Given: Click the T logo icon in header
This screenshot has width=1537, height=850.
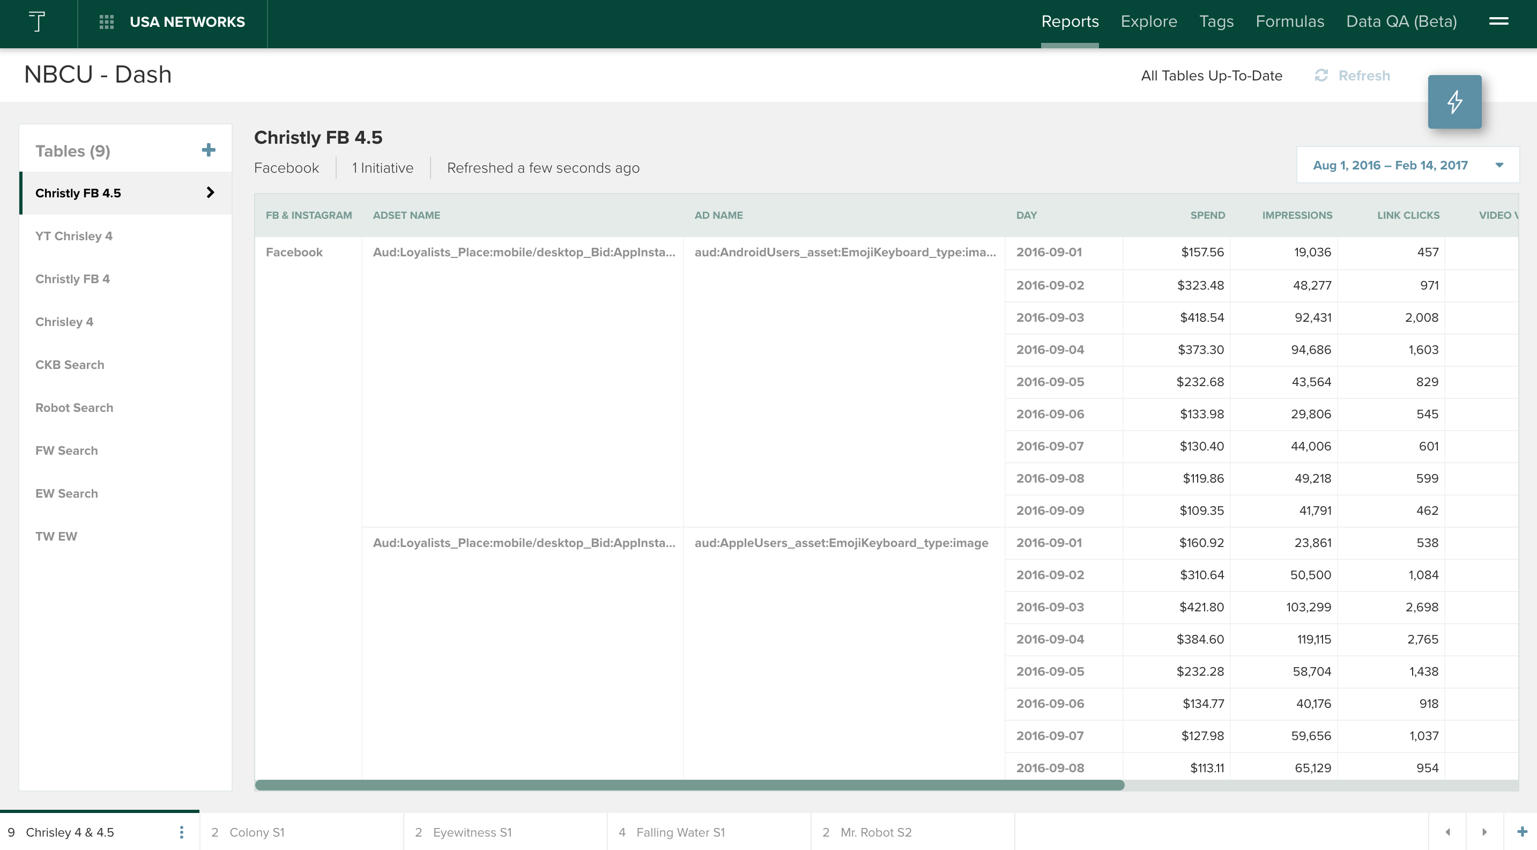Looking at the screenshot, I should (x=37, y=22).
